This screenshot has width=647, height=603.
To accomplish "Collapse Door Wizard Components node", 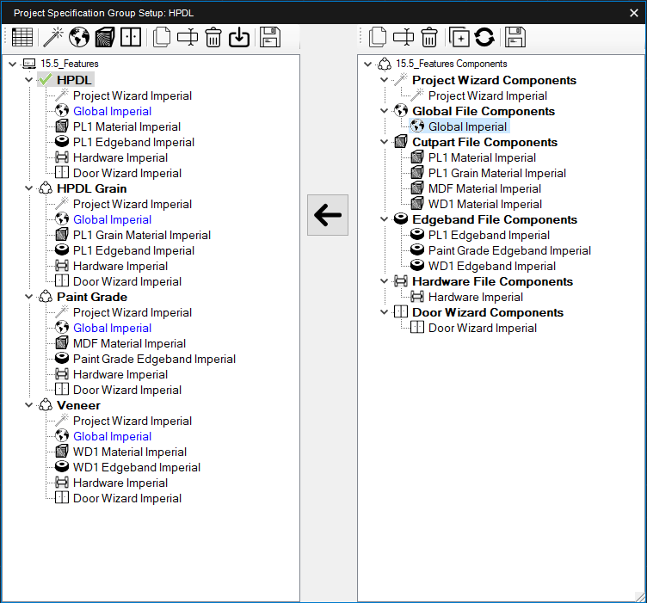I will (x=384, y=311).
